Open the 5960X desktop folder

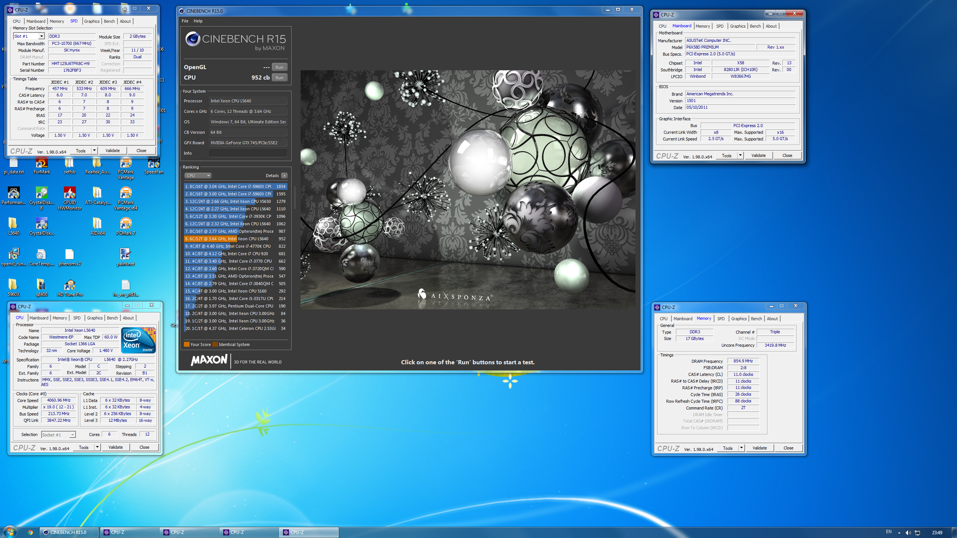(x=14, y=288)
